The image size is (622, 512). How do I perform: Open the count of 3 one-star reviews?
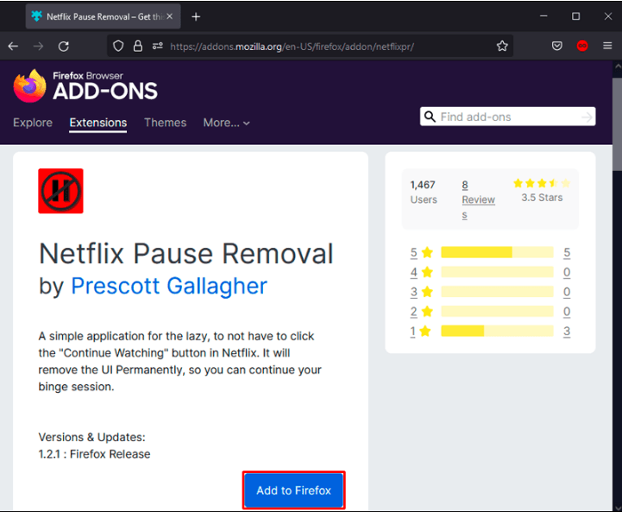[x=567, y=331]
